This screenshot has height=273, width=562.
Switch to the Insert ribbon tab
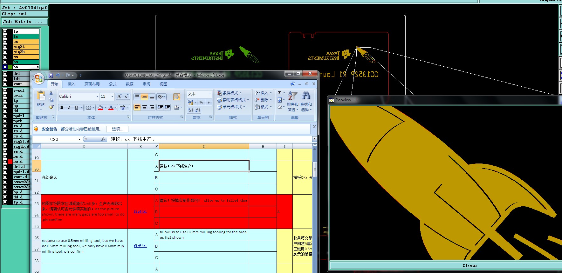[71, 84]
